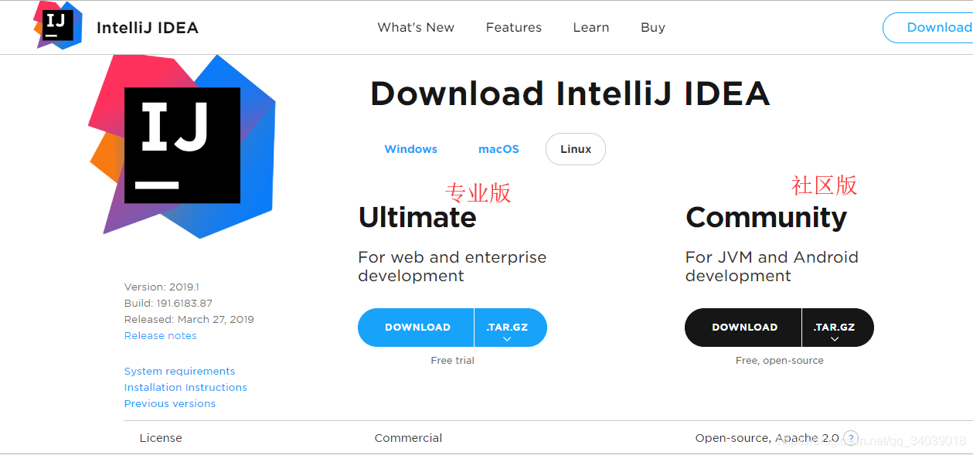This screenshot has height=455, width=973.
Task: Open the What's New menu item
Action: [416, 28]
